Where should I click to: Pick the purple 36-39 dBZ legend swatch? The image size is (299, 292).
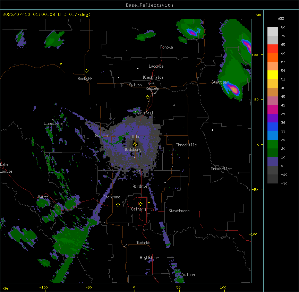(273, 118)
